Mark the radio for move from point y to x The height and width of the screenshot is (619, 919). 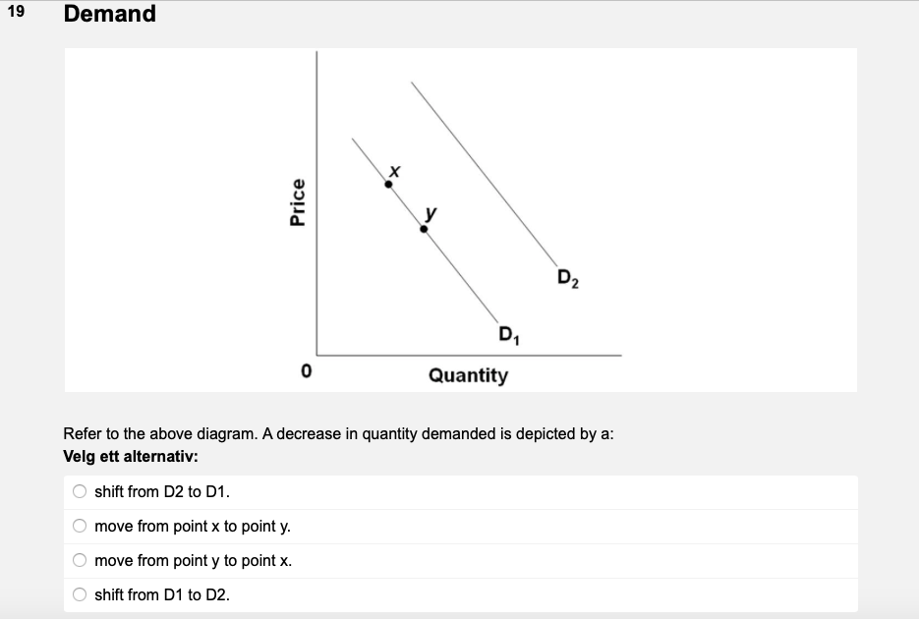tap(80, 560)
